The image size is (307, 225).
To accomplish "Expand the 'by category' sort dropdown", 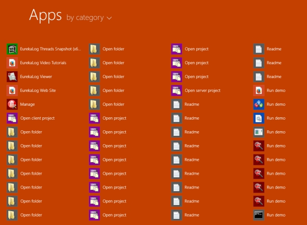I will click(89, 18).
